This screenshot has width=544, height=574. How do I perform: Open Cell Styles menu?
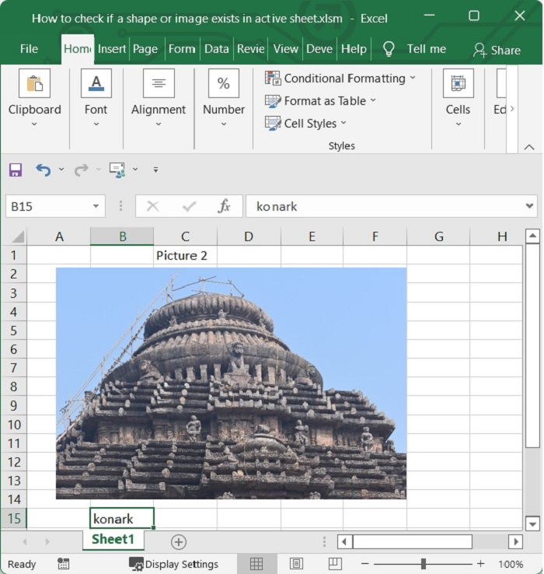[306, 124]
